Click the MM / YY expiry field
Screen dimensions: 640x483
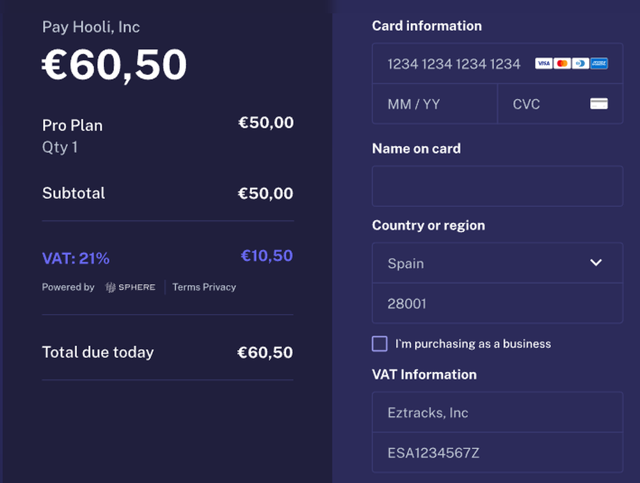pyautogui.click(x=435, y=104)
